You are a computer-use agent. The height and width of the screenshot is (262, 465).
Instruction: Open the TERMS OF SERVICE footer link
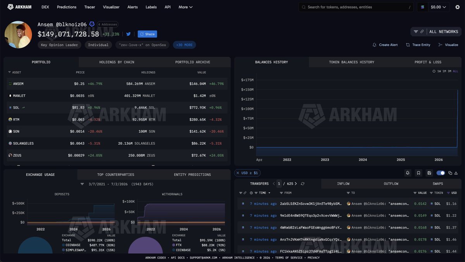289,258
